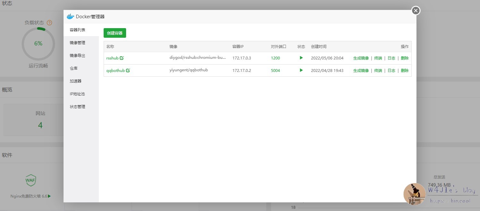
Task: Open the 状态管理 tab
Action: click(x=78, y=107)
